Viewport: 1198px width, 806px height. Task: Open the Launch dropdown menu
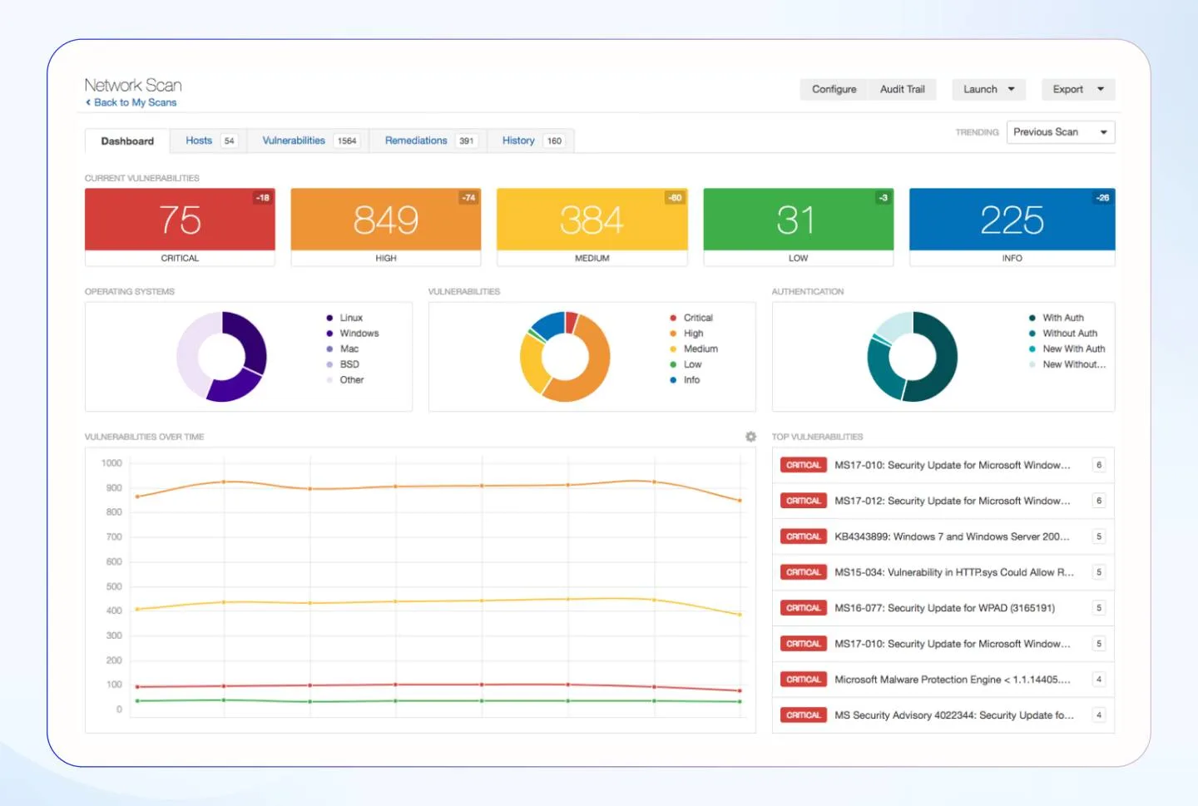tap(988, 89)
